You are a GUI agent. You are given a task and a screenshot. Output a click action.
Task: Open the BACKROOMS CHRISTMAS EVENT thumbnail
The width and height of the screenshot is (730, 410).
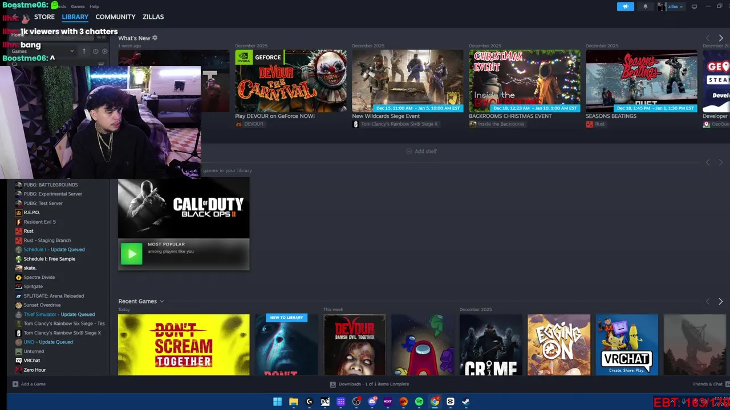click(525, 81)
